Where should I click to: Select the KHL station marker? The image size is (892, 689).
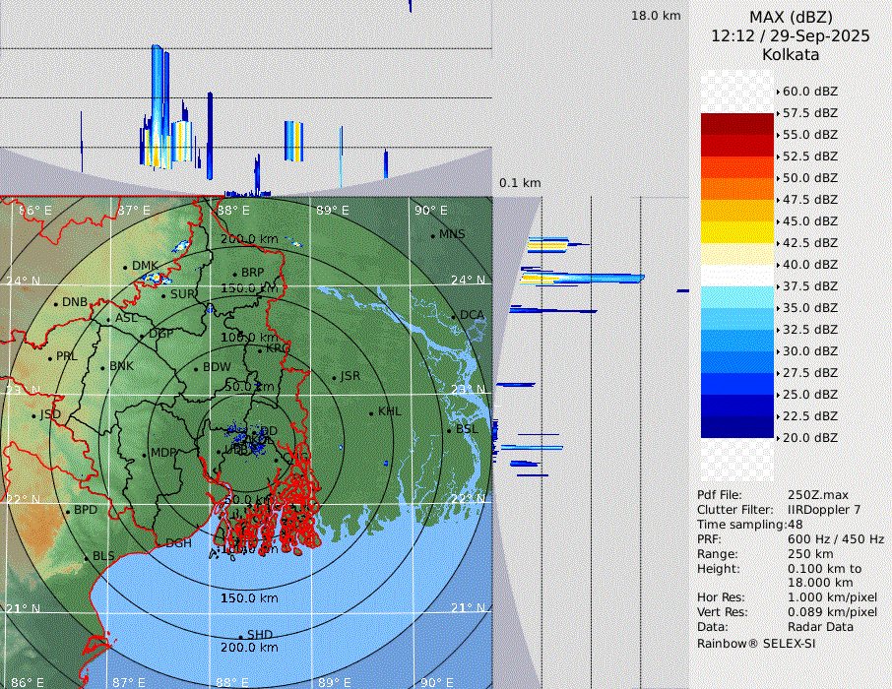(371, 412)
